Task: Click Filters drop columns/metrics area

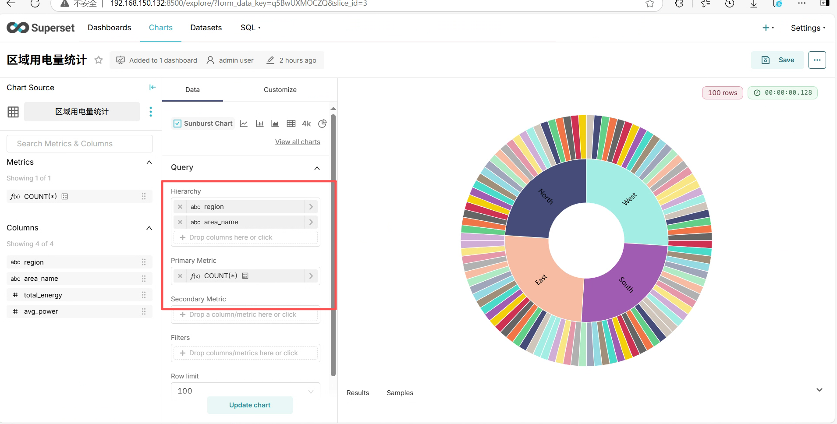Action: tap(245, 353)
